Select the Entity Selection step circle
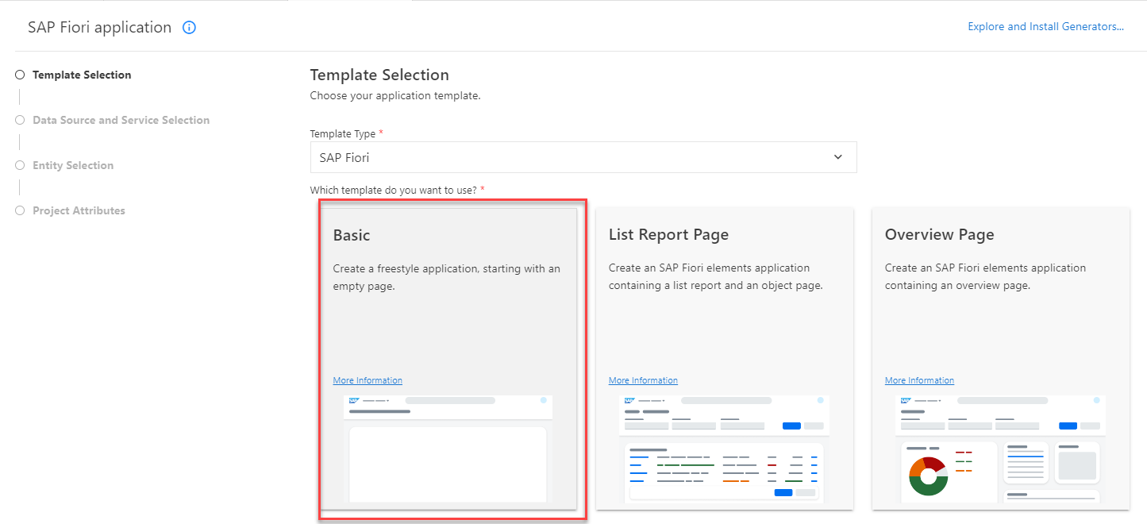The height and width of the screenshot is (524, 1147). 19,164
